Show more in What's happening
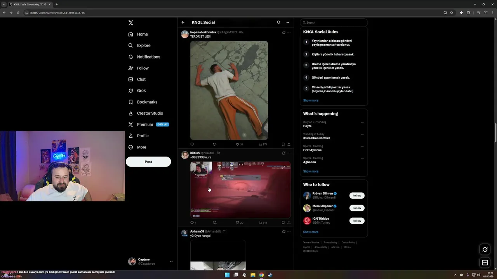 pos(311,171)
